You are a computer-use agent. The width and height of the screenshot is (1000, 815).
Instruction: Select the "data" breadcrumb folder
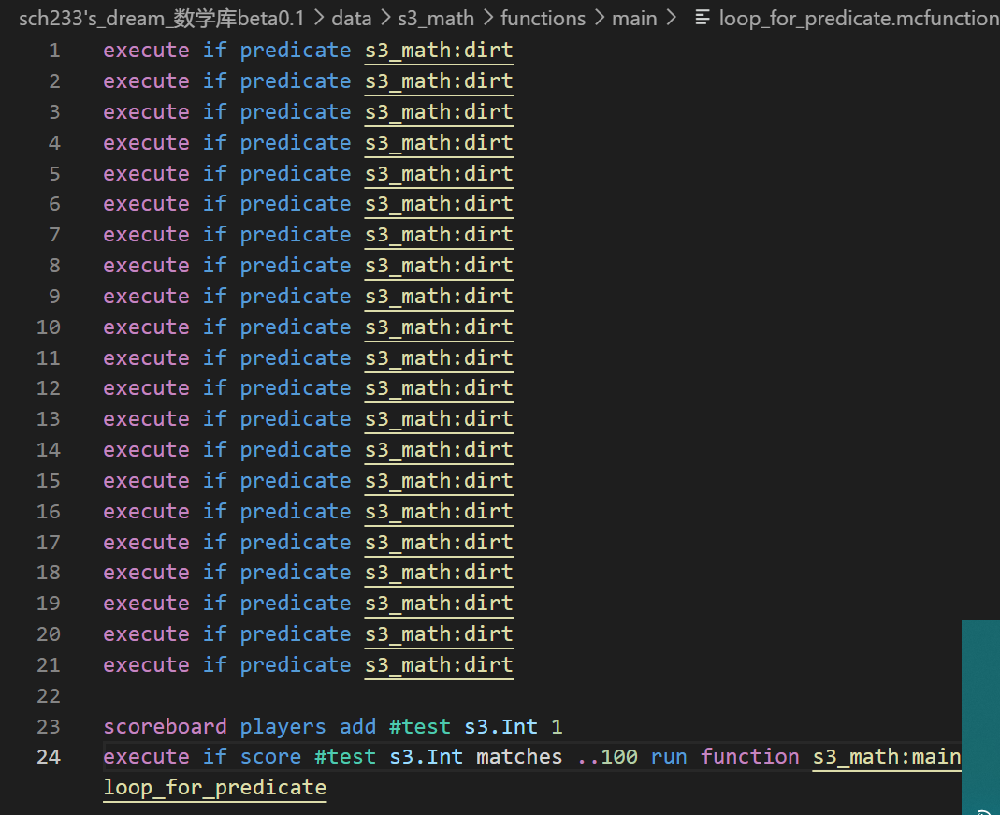pos(351,18)
